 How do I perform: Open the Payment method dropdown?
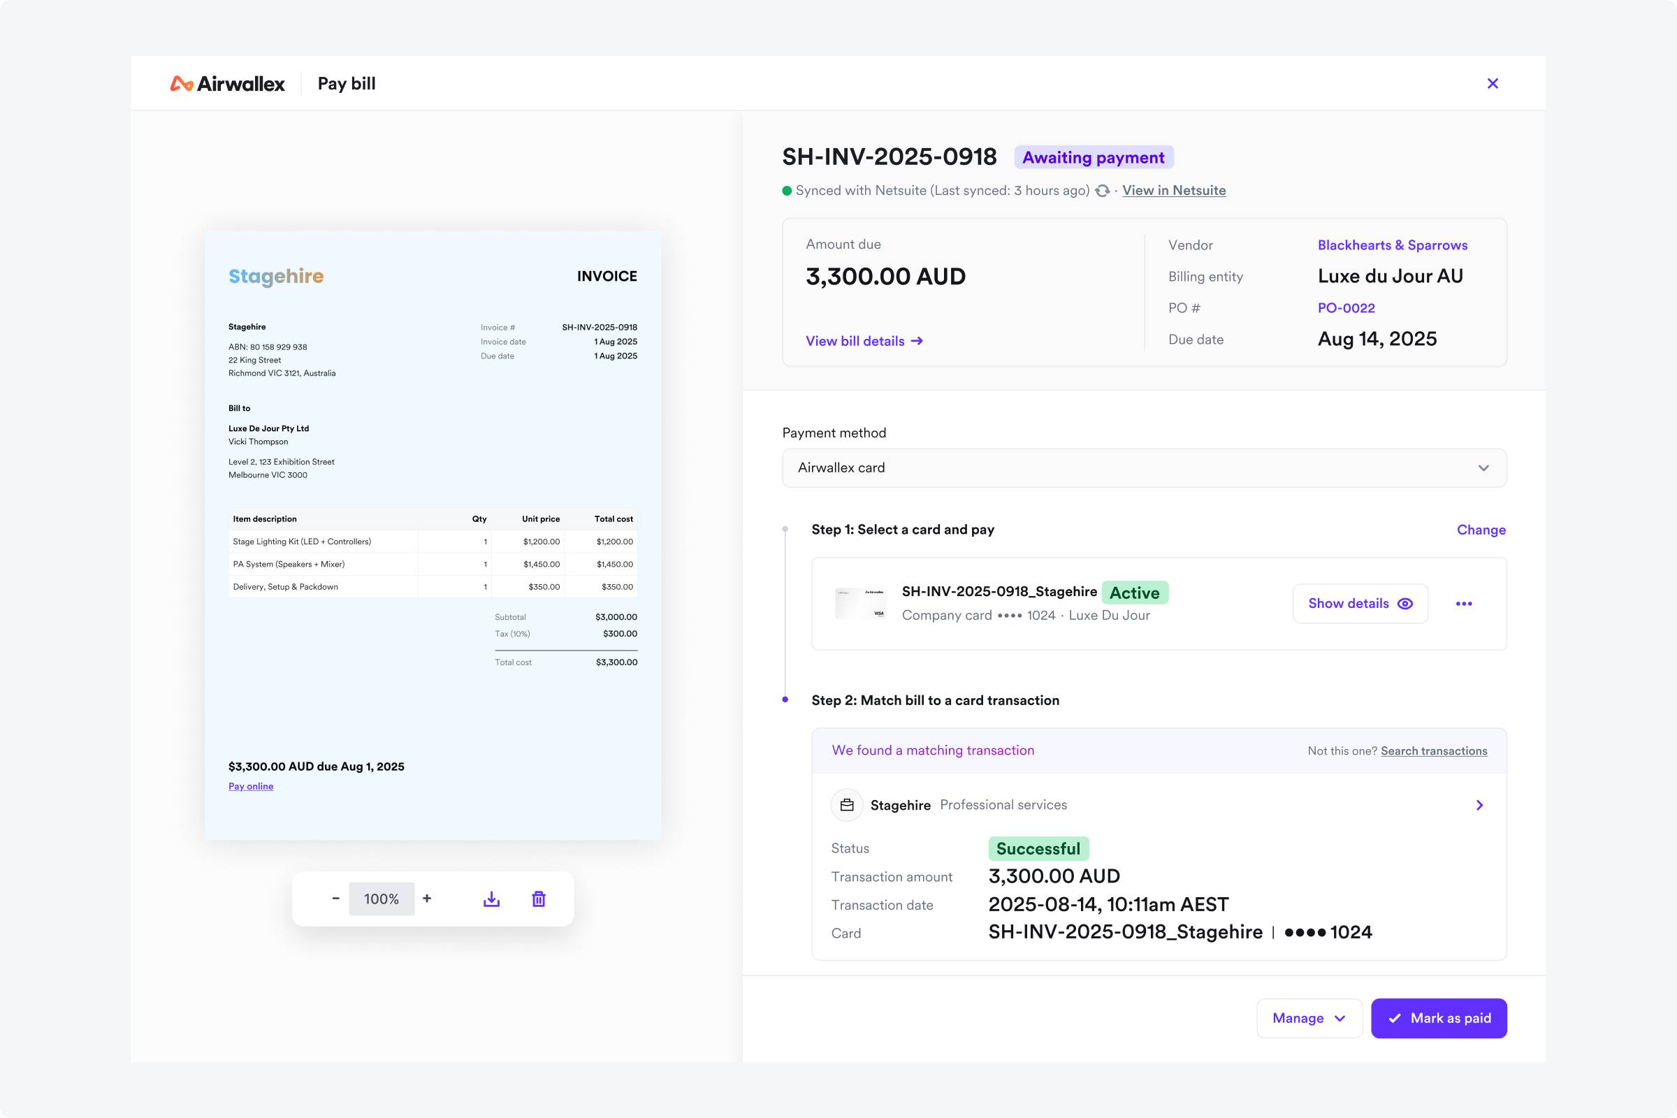1144,467
